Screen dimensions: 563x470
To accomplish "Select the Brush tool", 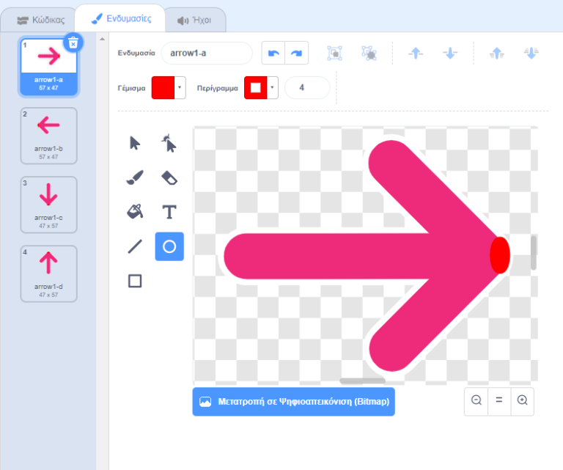I will tap(135, 177).
